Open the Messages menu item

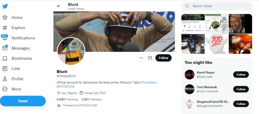tap(20, 48)
